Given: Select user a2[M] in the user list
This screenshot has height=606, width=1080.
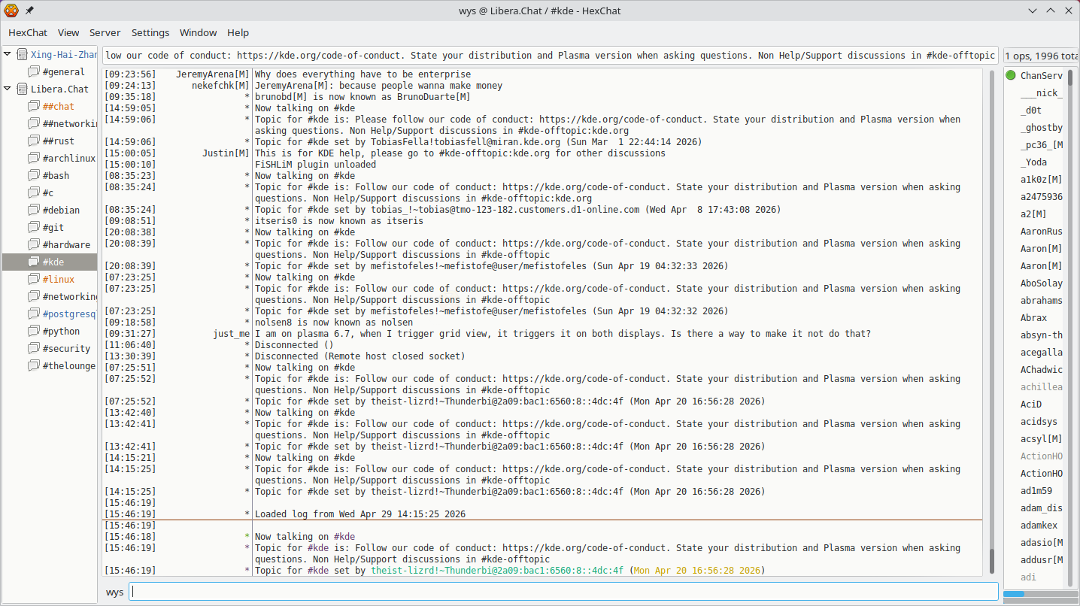Looking at the screenshot, I should coord(1033,214).
